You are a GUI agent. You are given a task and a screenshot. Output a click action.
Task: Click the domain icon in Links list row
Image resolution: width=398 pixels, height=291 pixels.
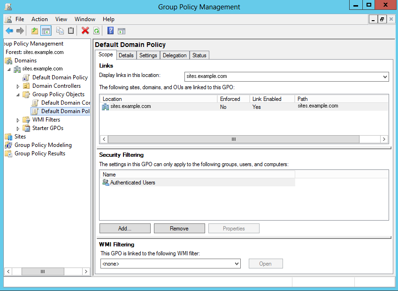(105, 107)
